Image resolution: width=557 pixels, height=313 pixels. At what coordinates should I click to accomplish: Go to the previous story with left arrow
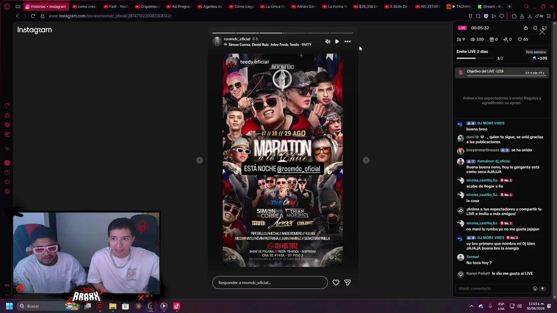(x=199, y=160)
